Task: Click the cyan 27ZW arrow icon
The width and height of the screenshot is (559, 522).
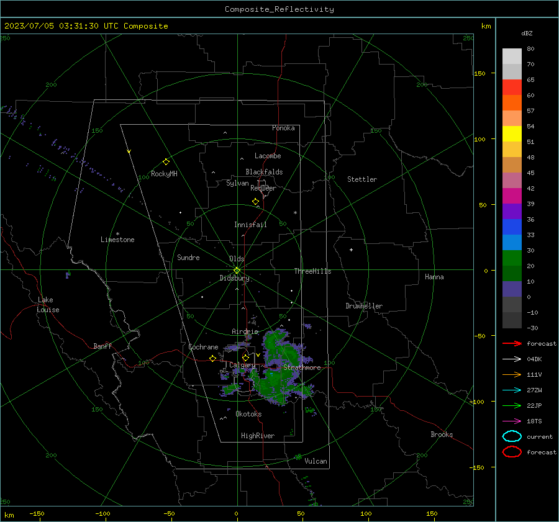Action: pos(512,390)
